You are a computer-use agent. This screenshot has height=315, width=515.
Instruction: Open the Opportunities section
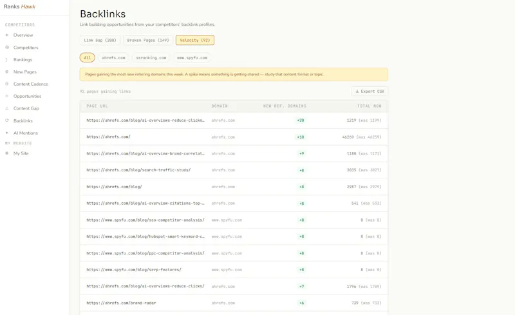coord(27,97)
